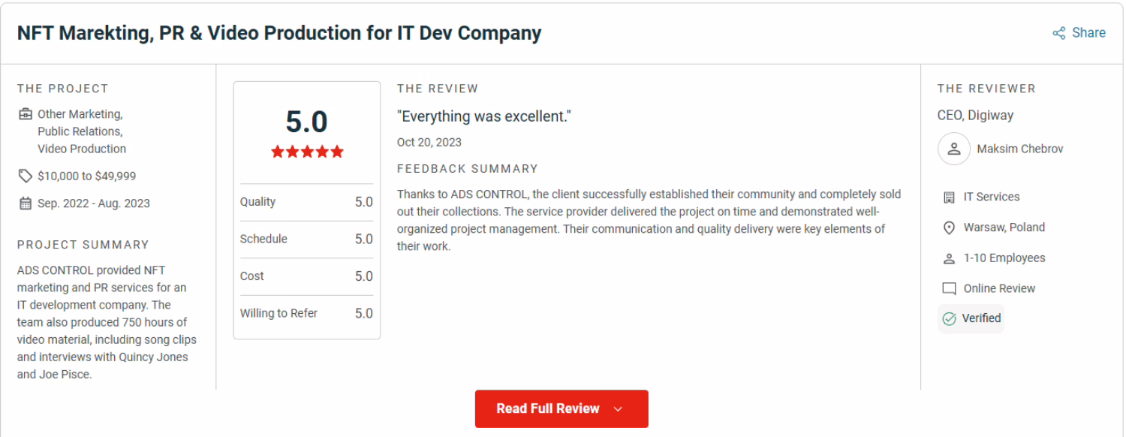Select the Quality rating row

[x=306, y=202]
